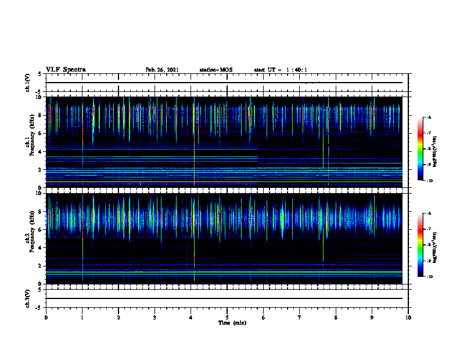This screenshot has height=356, width=460.
Task: Click time-axis tick label "7"
Action: coord(300,318)
